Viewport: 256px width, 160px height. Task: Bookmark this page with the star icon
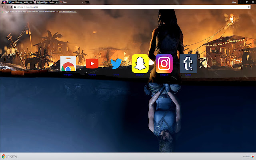coord(249,7)
